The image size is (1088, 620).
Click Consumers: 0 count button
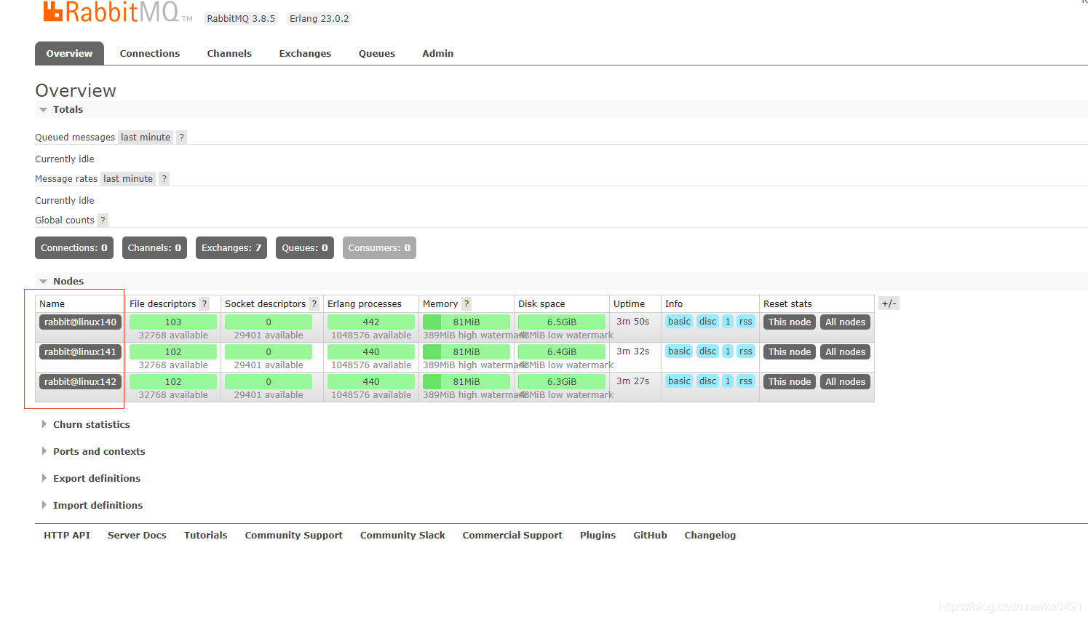(379, 248)
